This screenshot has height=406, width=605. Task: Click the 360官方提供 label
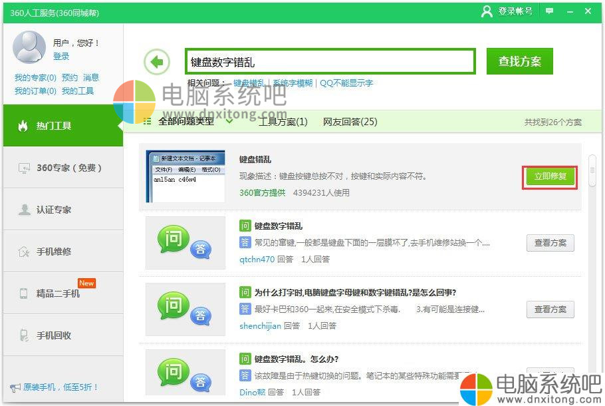[263, 193]
